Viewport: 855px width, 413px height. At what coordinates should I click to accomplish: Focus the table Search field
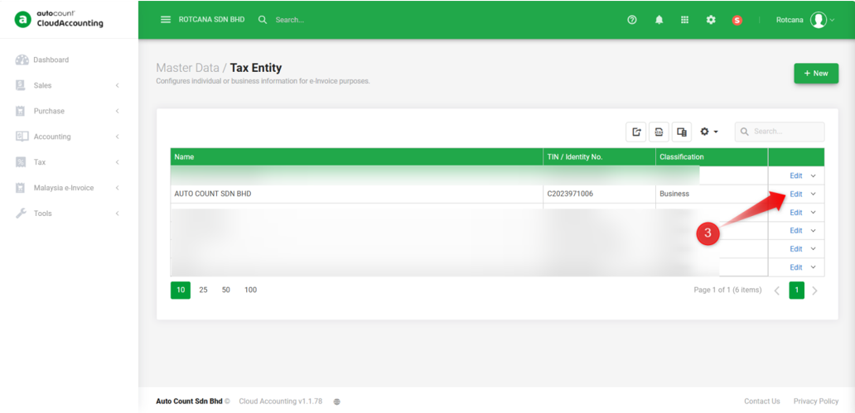coord(780,132)
